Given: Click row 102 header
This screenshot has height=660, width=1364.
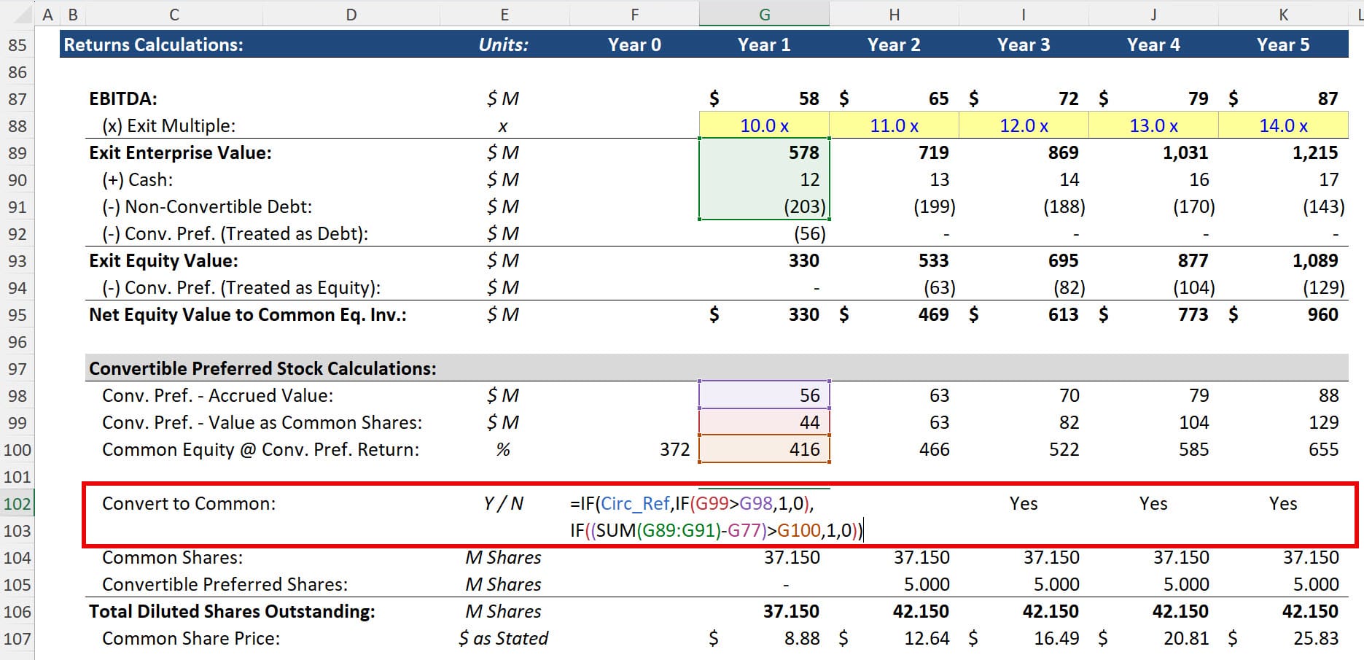Looking at the screenshot, I should point(18,503).
